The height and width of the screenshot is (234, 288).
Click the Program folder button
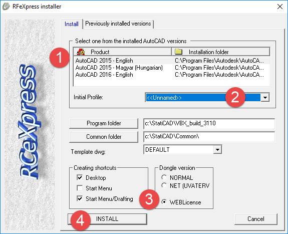(104, 123)
